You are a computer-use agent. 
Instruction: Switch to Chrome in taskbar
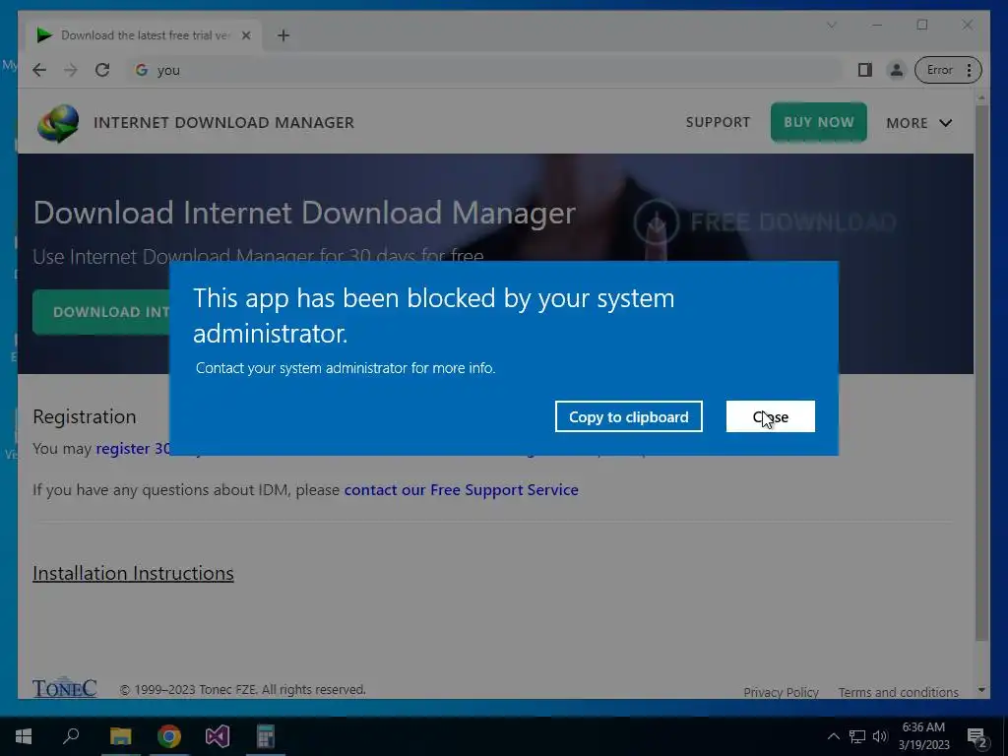tap(169, 736)
